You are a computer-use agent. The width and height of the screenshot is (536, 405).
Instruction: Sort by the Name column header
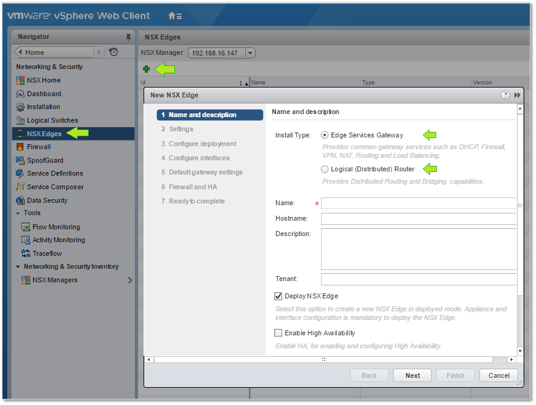coord(305,83)
